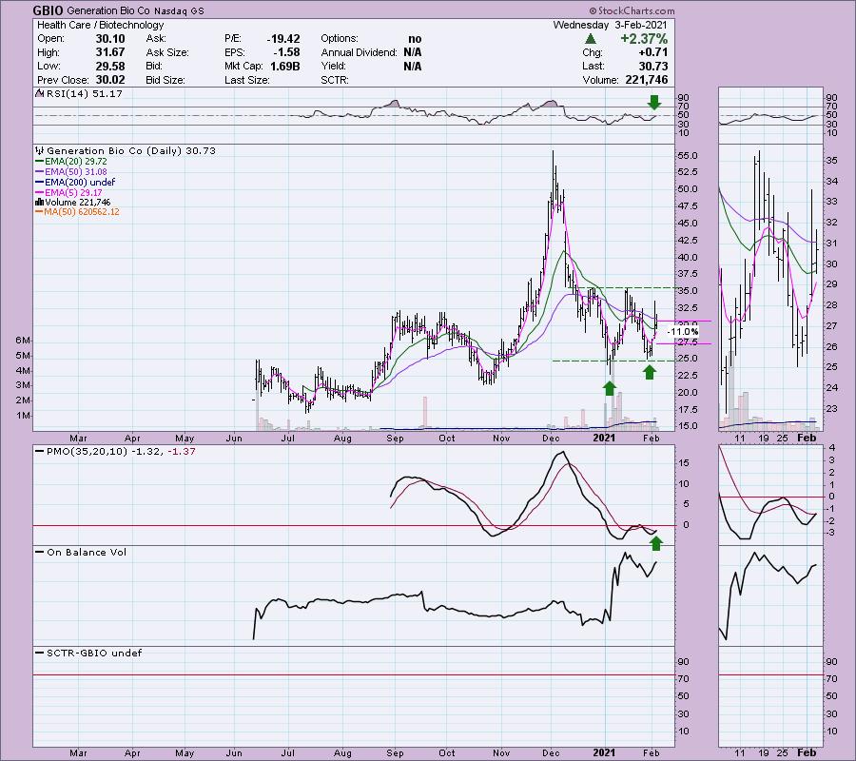This screenshot has width=856, height=761.
Task: Click the zoomed price chart panel at right
Action: (x=770, y=287)
